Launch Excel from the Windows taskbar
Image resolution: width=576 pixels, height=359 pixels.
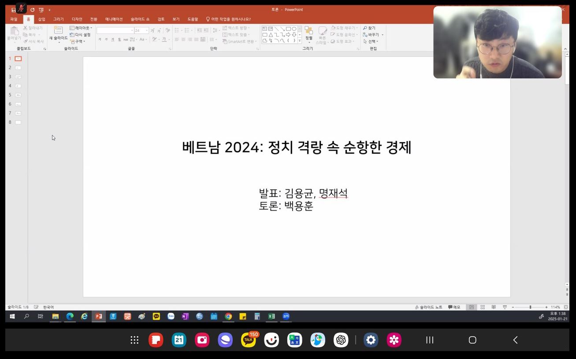click(271, 316)
